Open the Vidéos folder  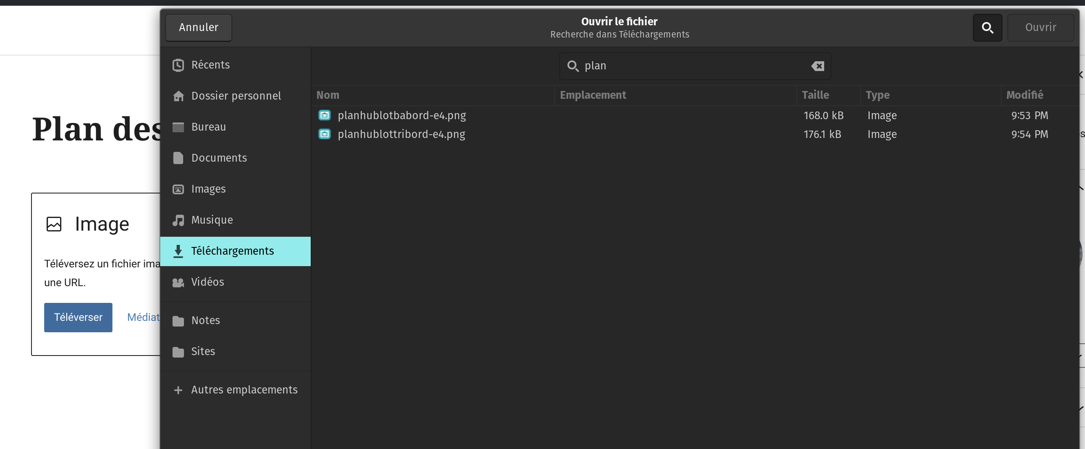coord(235,282)
